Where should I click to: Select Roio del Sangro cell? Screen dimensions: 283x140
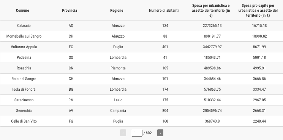tap(24, 79)
